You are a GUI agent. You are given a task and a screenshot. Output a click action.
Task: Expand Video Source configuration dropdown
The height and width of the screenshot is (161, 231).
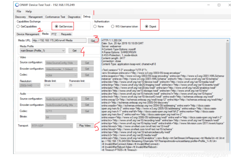pyautogui.click(x=61, y=63)
